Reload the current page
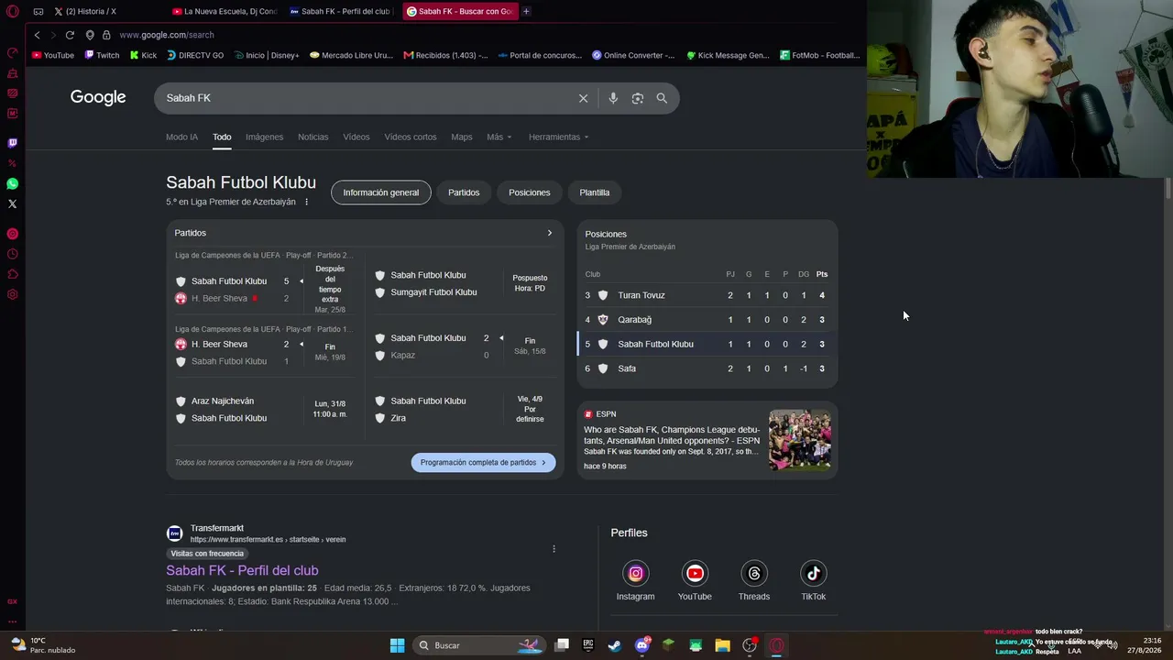Image resolution: width=1173 pixels, height=660 pixels. 70,35
